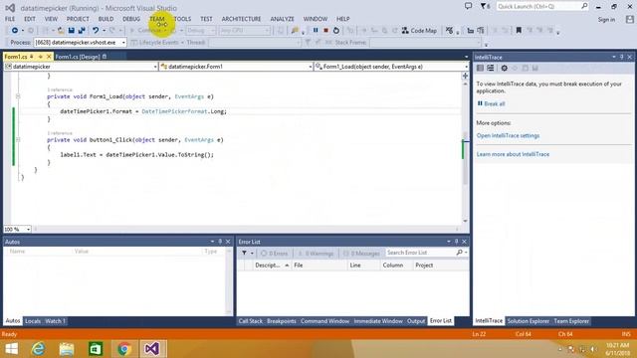637x358 pixels.
Task: Toggle auto-hide pin on IntelliTrace panel
Action: 621,58
